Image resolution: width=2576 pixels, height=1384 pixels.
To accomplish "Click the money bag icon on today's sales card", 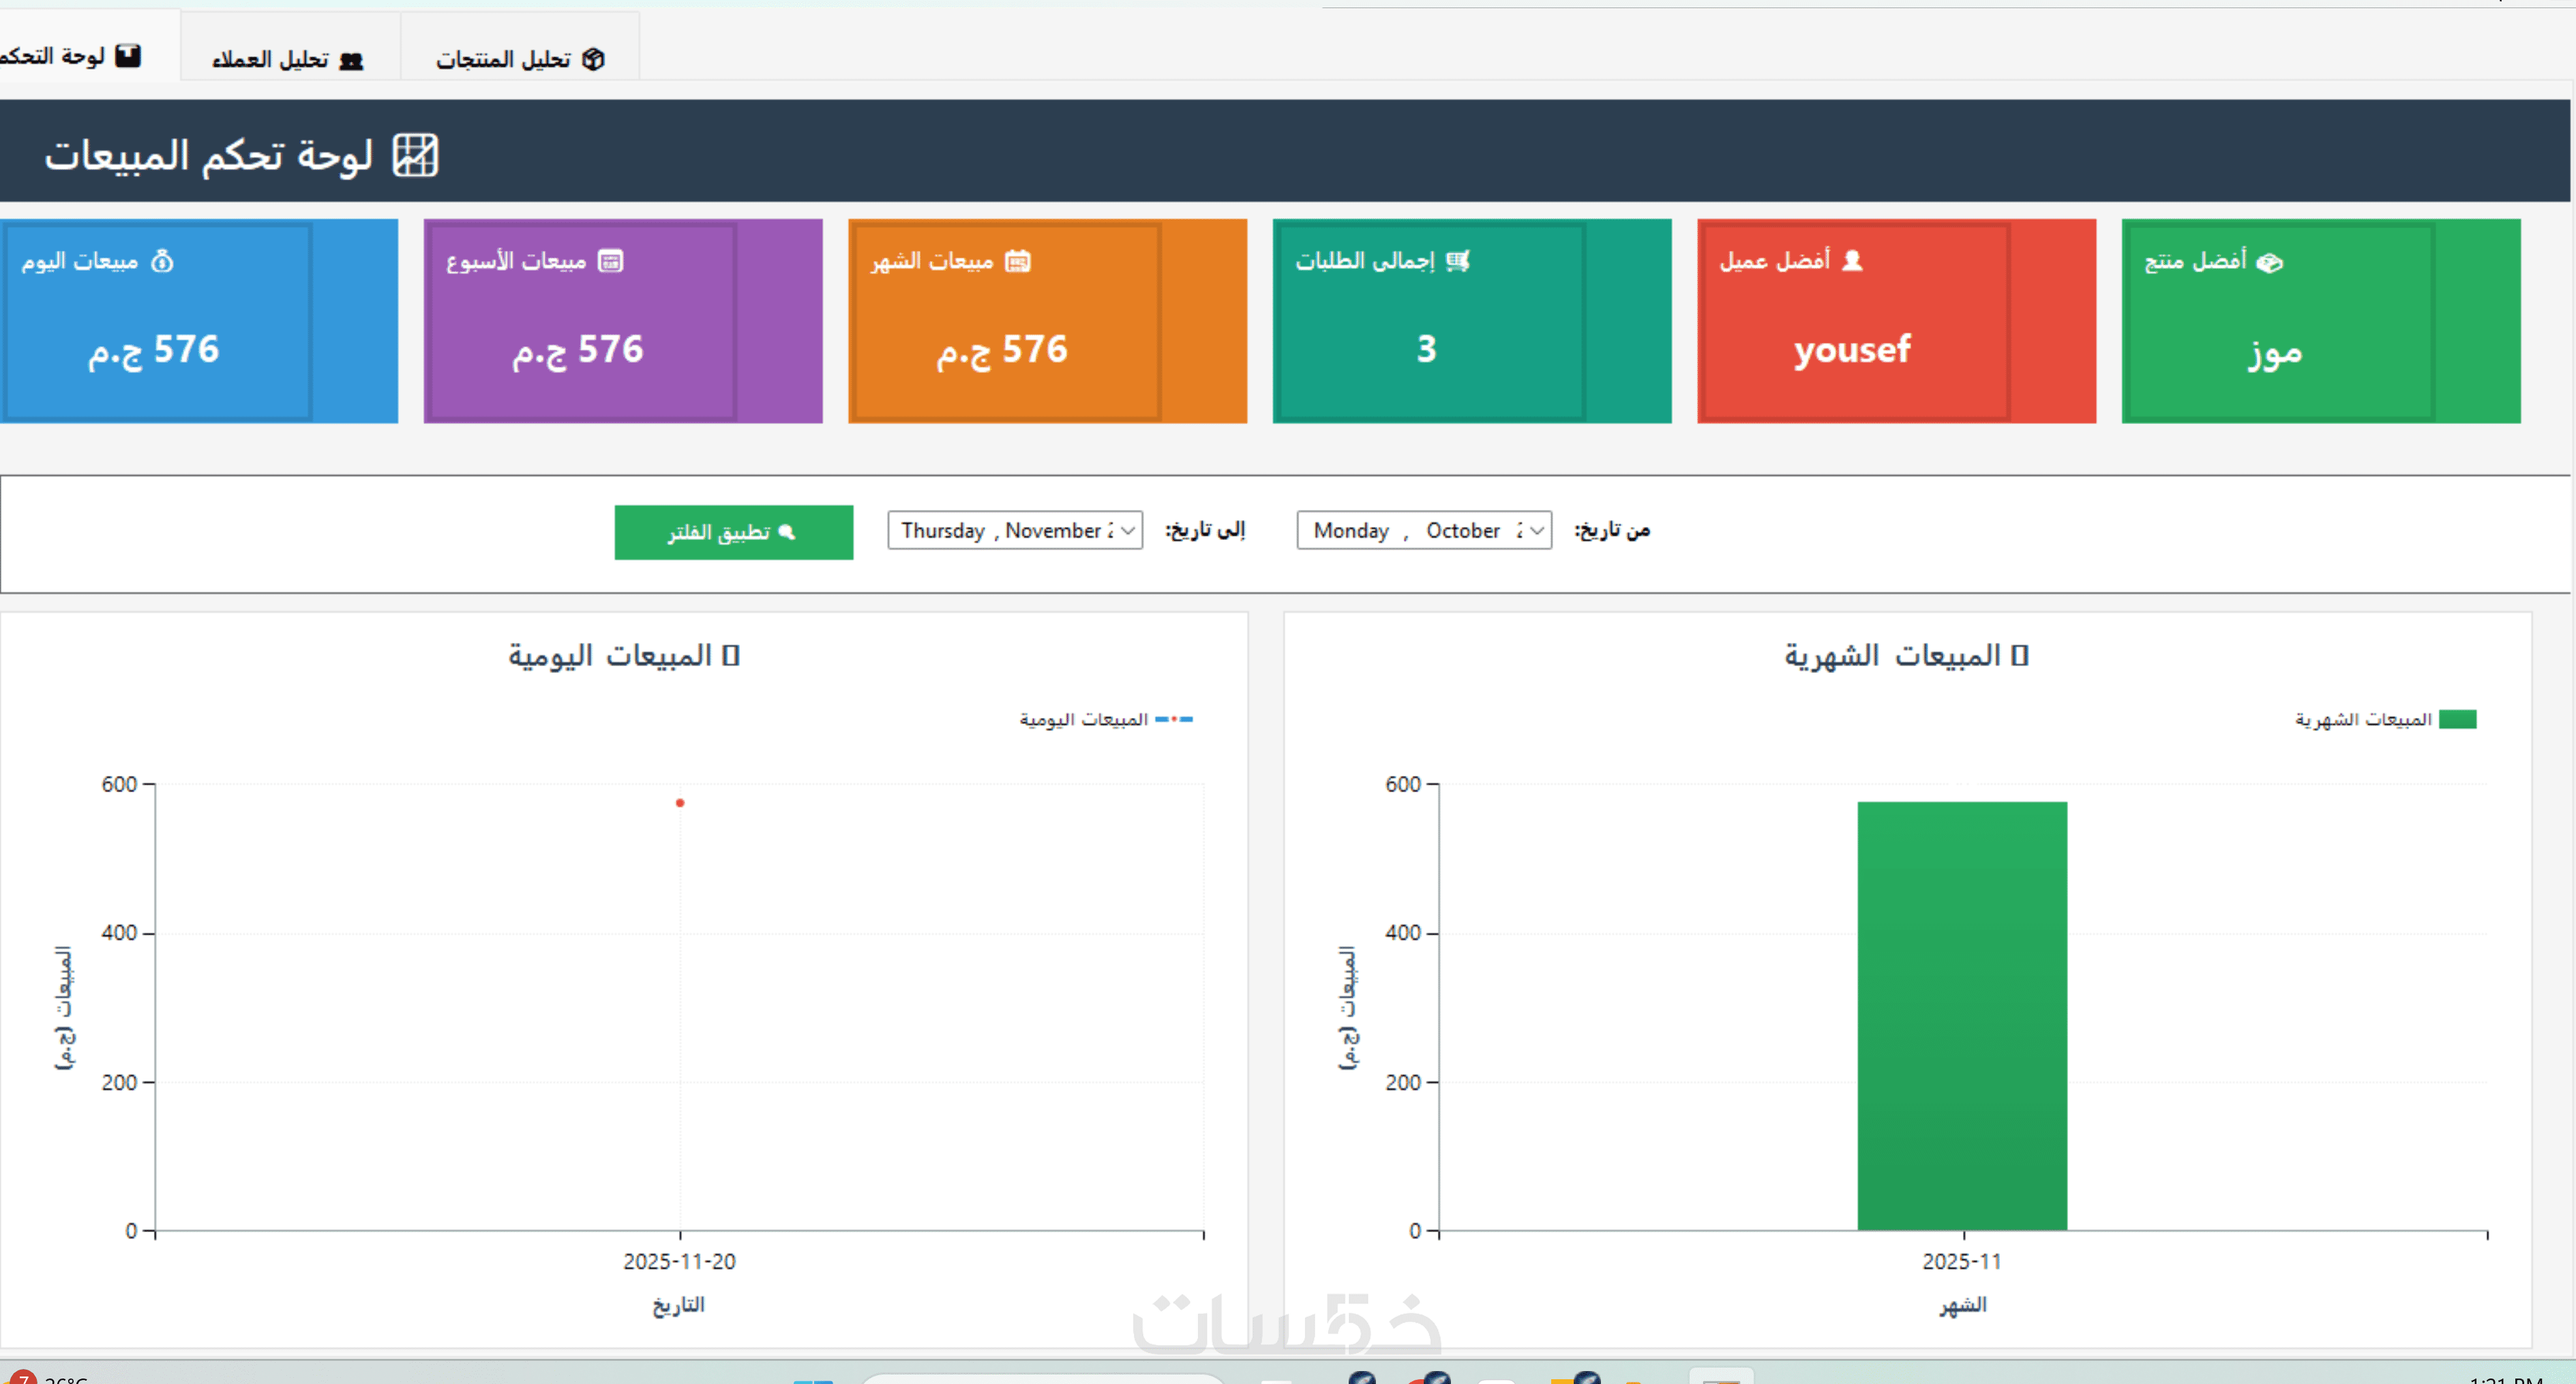I will point(162,261).
